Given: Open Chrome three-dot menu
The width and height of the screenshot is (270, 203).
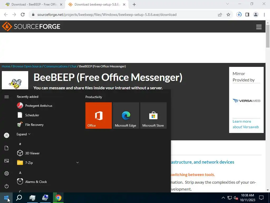Looking at the screenshot, I should point(264,15).
